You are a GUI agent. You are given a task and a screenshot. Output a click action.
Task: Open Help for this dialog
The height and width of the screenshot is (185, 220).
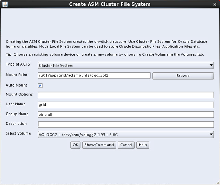(143, 145)
